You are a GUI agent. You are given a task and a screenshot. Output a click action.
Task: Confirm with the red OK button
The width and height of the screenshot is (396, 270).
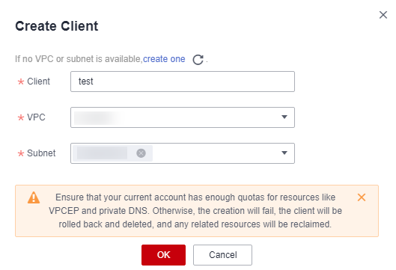163,255
